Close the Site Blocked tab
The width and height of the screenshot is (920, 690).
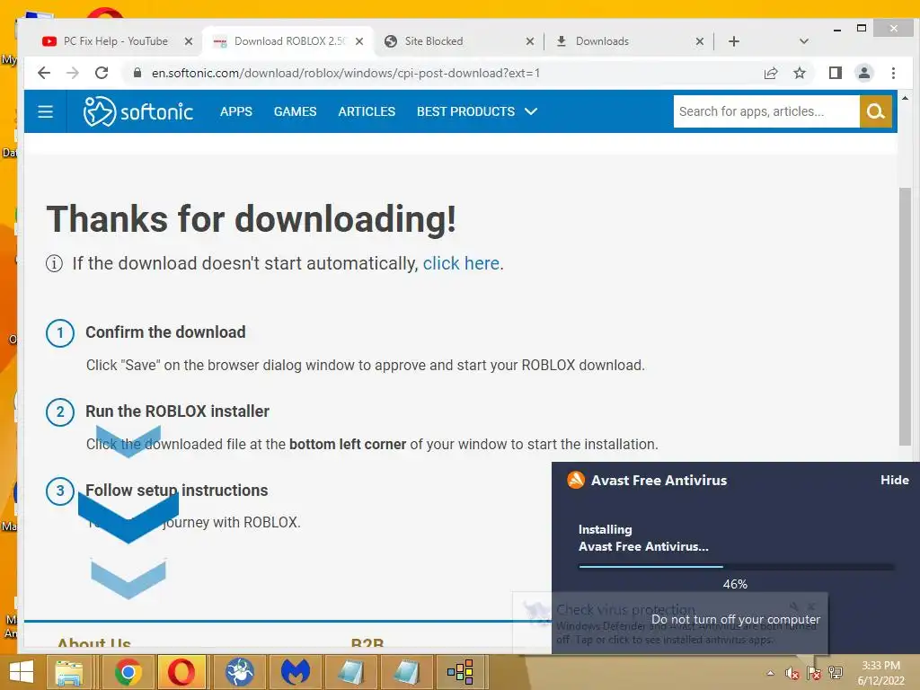(x=530, y=41)
